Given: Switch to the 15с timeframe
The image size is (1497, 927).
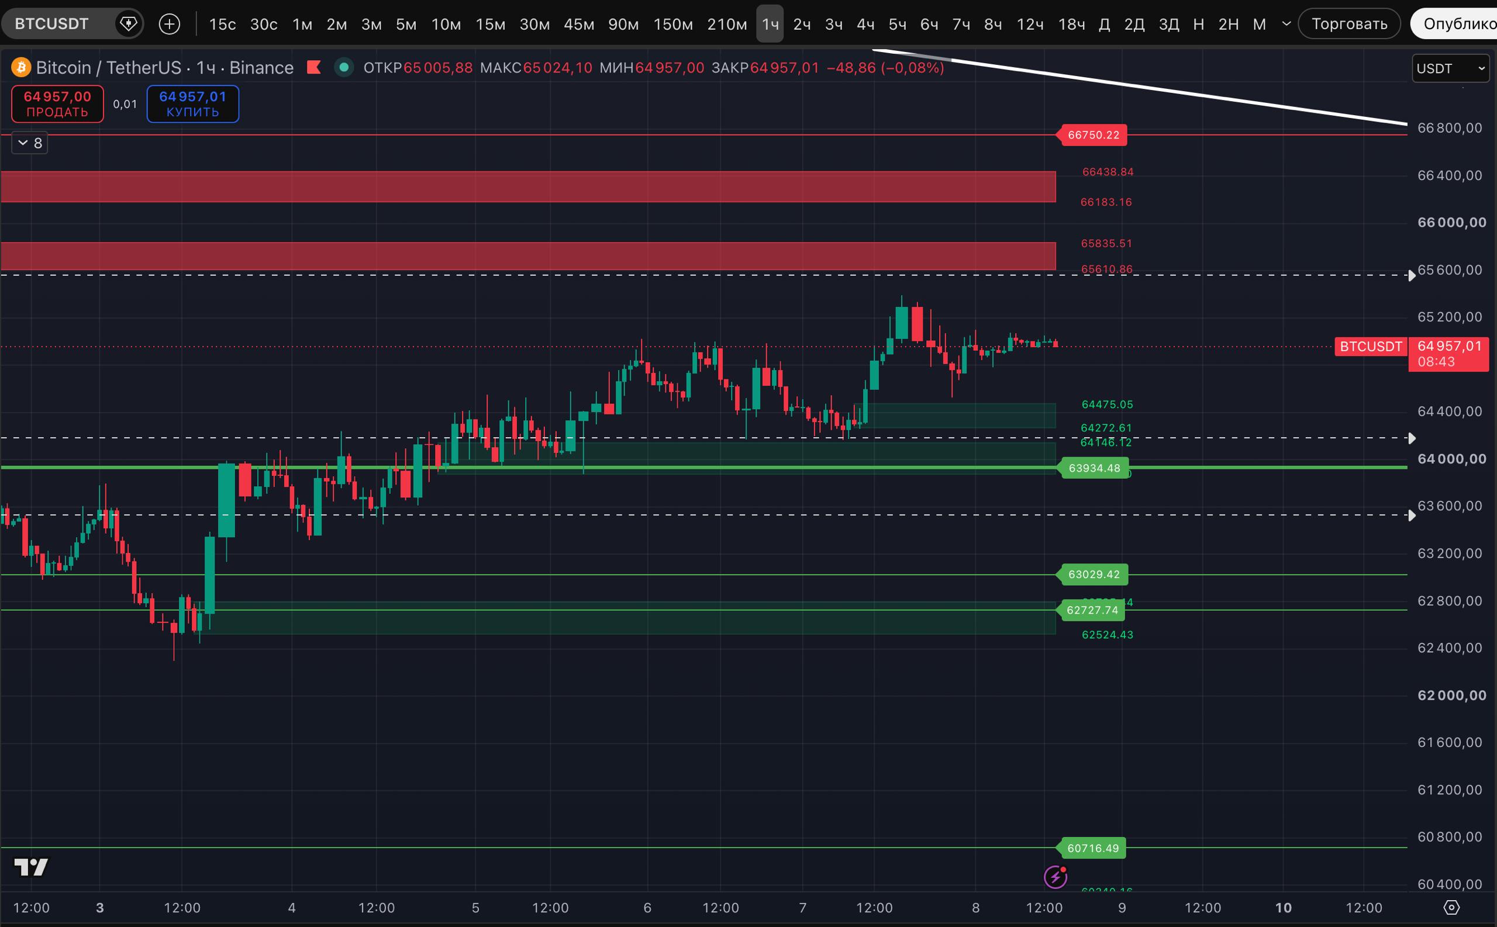Looking at the screenshot, I should (222, 24).
